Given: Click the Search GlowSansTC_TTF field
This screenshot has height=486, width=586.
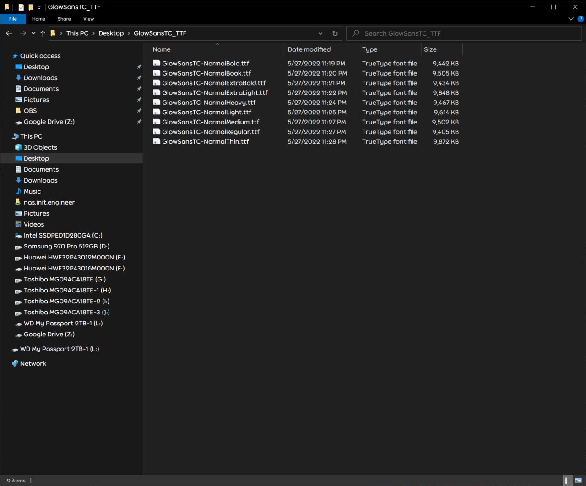Looking at the screenshot, I should 464,33.
